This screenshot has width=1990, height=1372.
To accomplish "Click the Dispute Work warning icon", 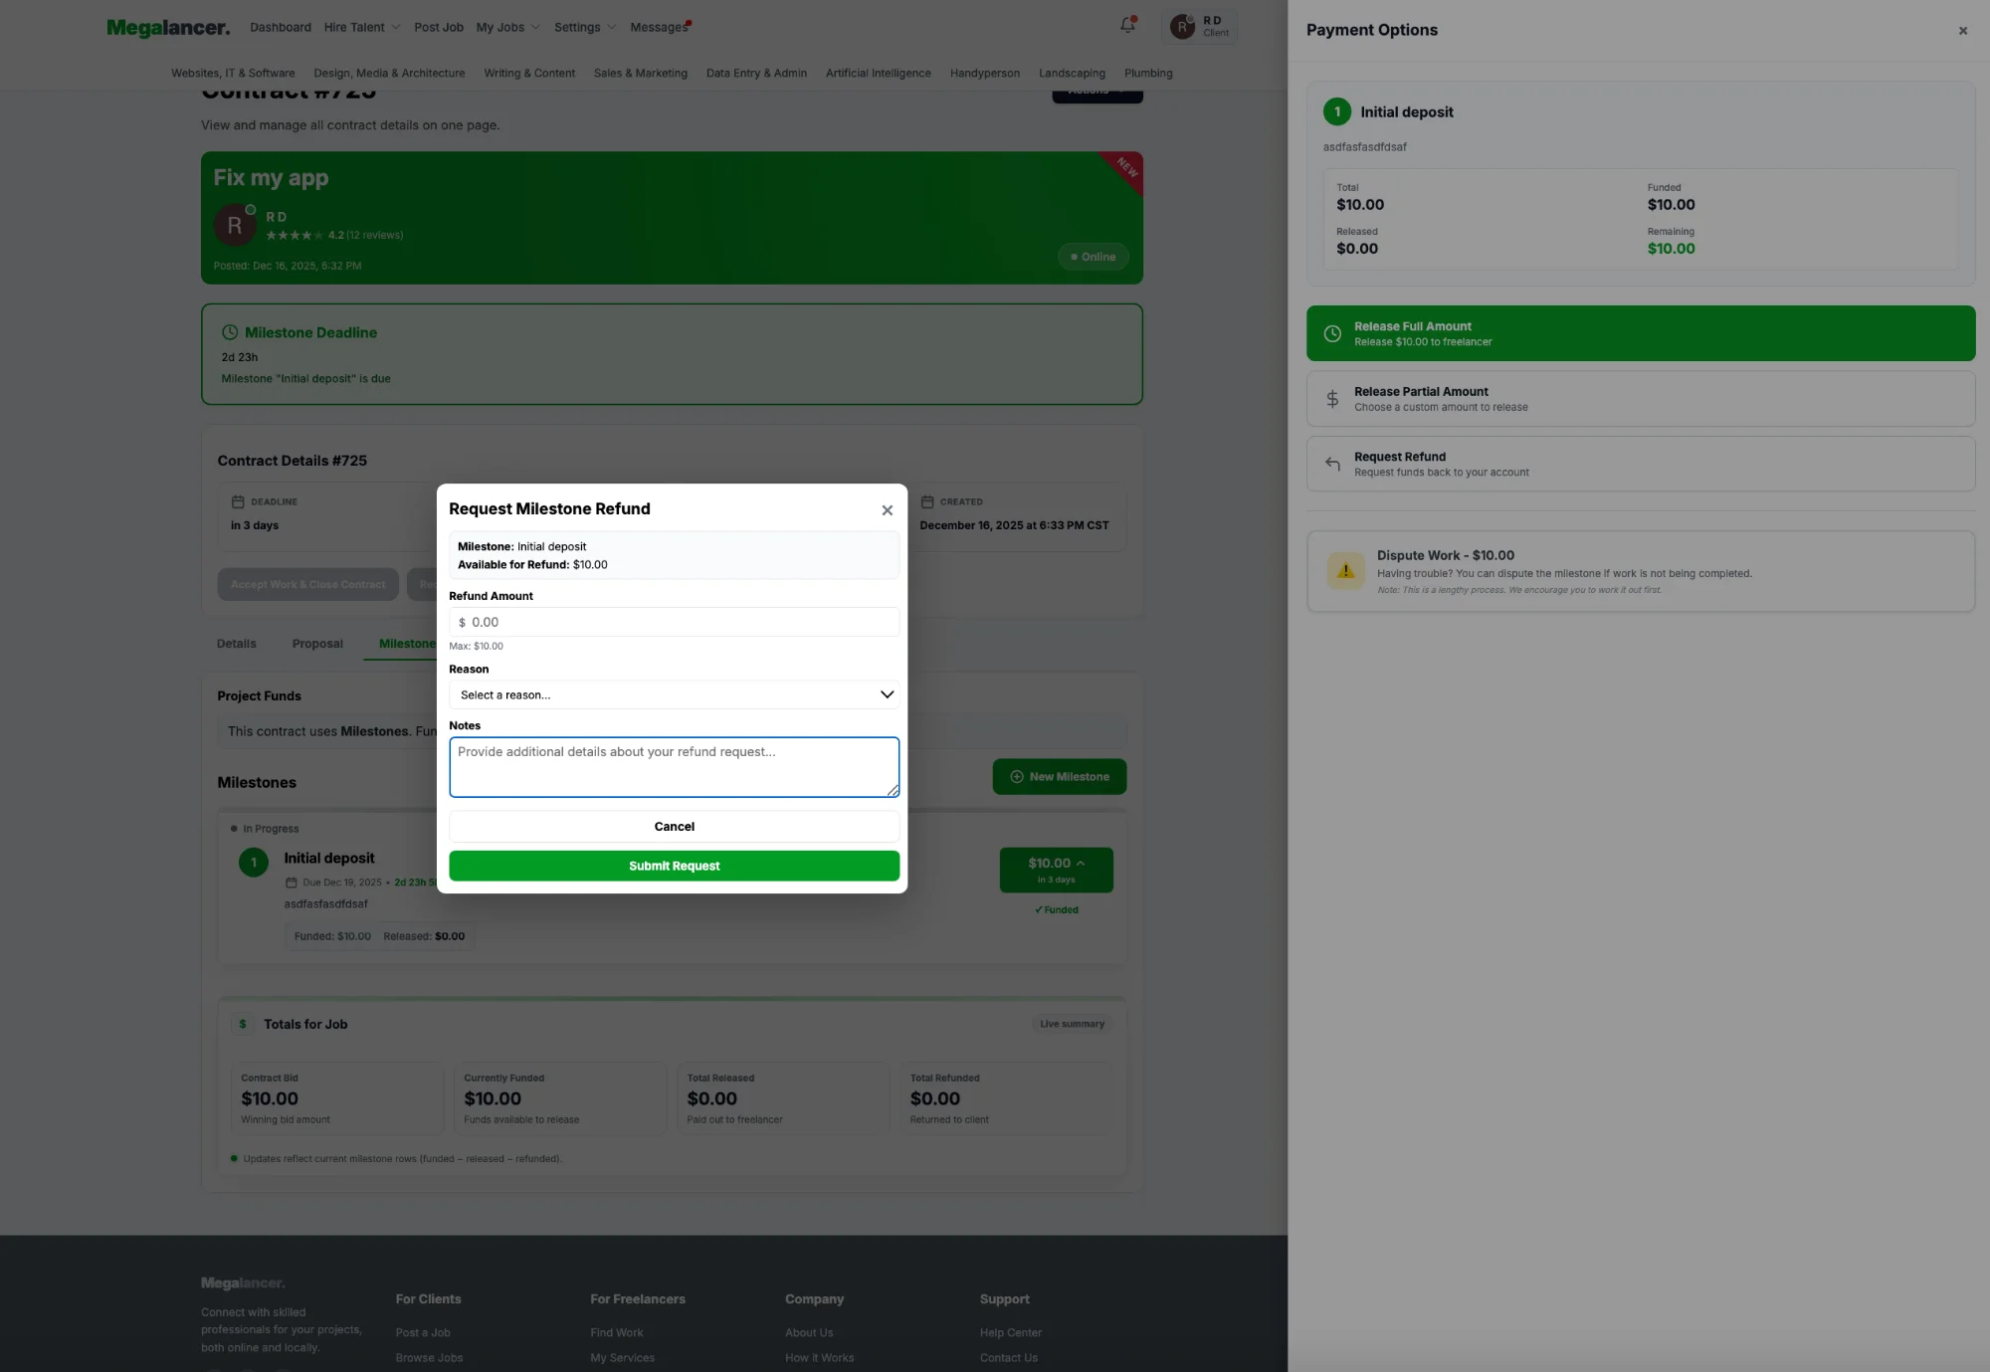I will coord(1345,571).
